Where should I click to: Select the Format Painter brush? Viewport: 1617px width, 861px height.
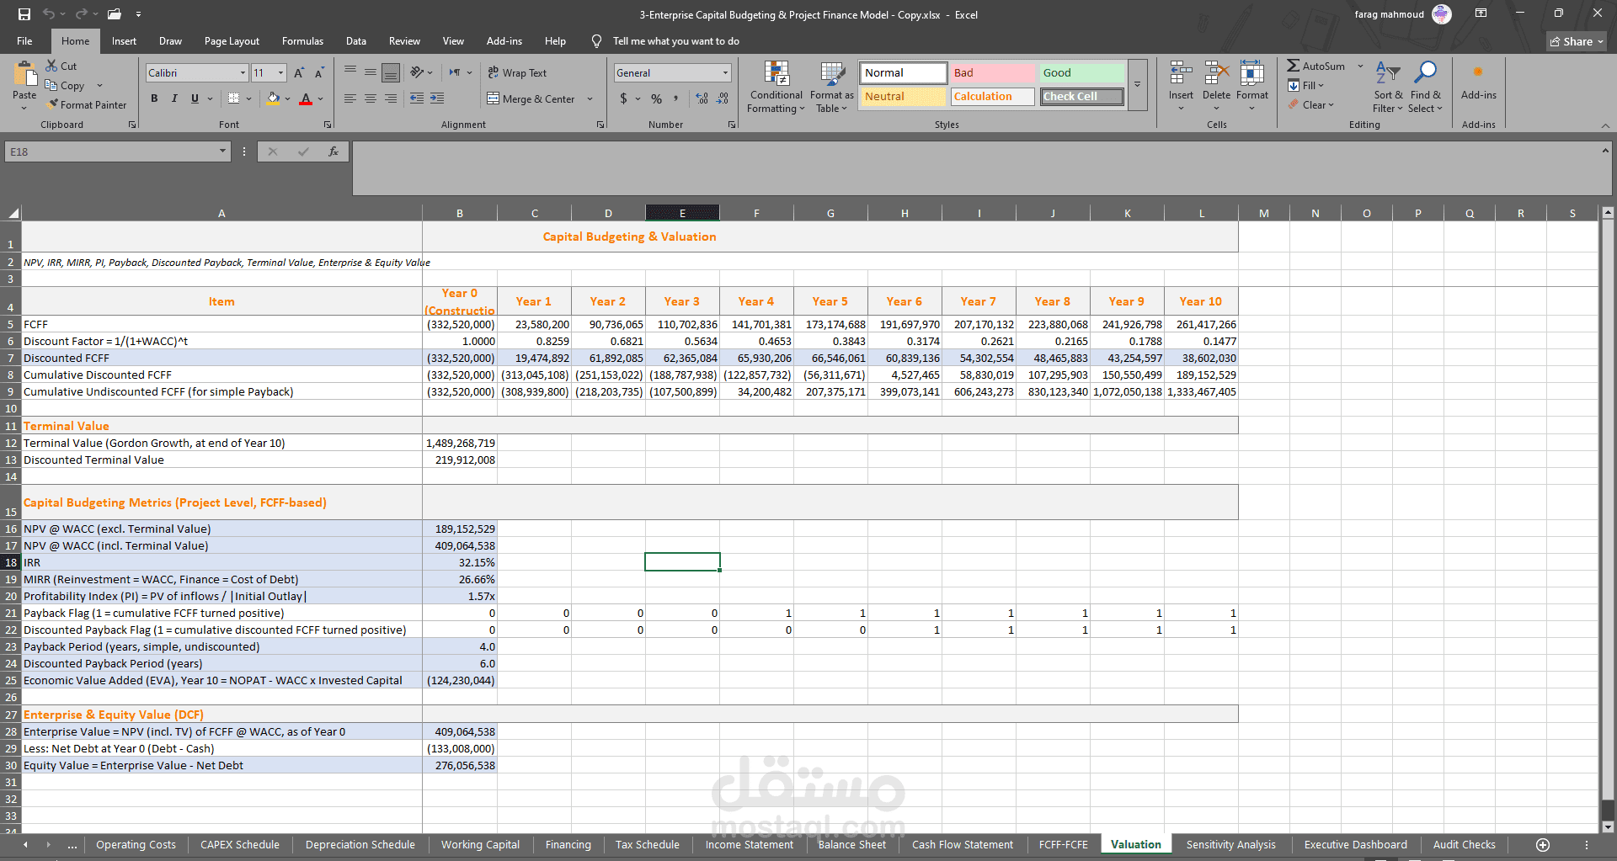pyautogui.click(x=53, y=104)
